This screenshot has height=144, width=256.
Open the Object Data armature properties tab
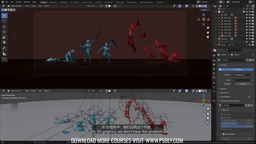pyautogui.click(x=214, y=96)
